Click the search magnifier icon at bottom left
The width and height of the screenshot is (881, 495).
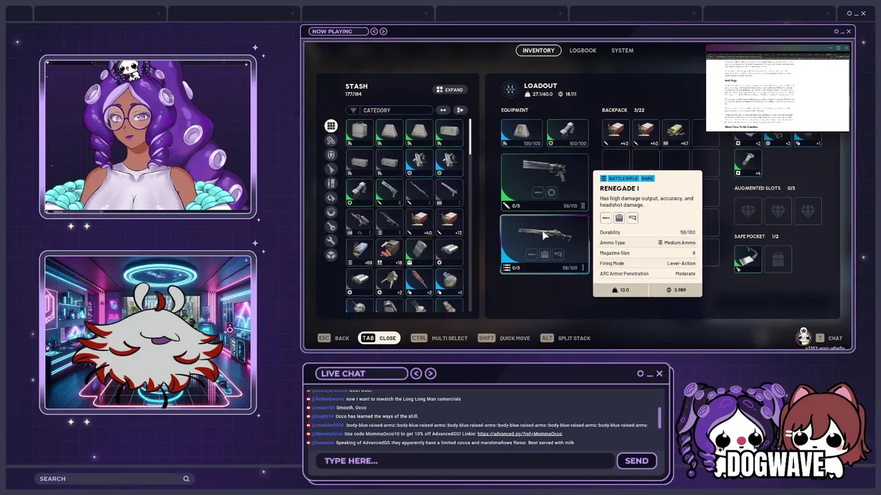point(186,478)
